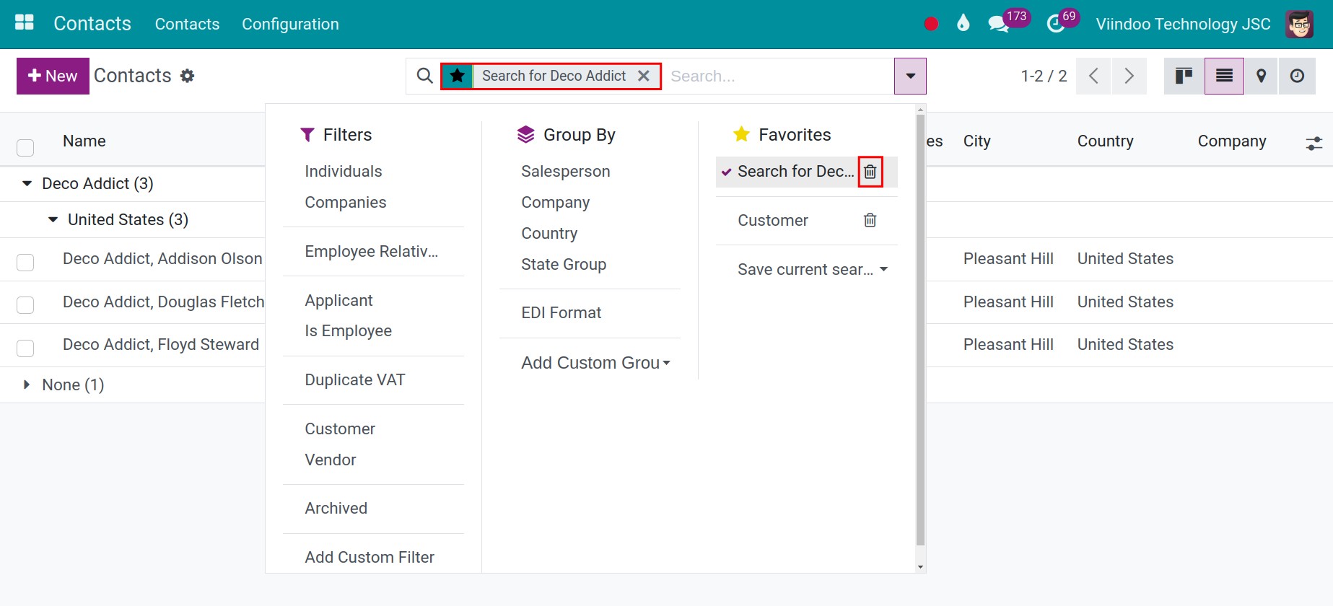Sort by the Country column header
1333x606 pixels.
(x=1105, y=141)
